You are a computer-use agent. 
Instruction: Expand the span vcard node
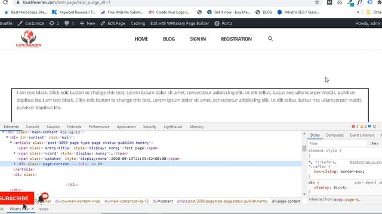(x=14, y=153)
